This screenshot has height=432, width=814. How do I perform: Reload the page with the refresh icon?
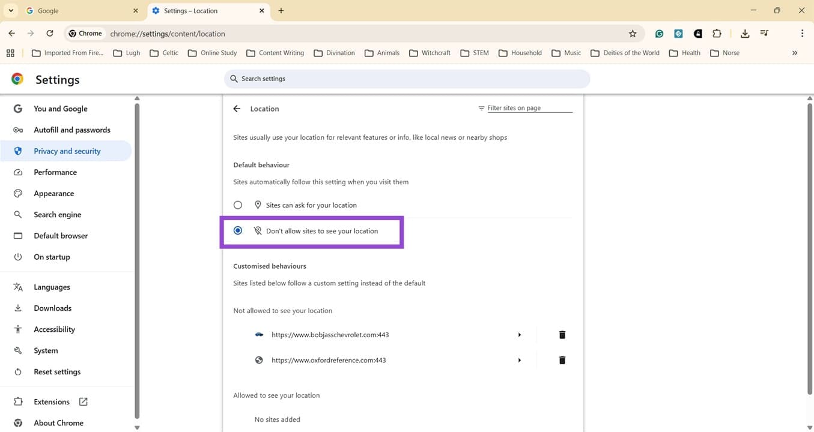50,34
